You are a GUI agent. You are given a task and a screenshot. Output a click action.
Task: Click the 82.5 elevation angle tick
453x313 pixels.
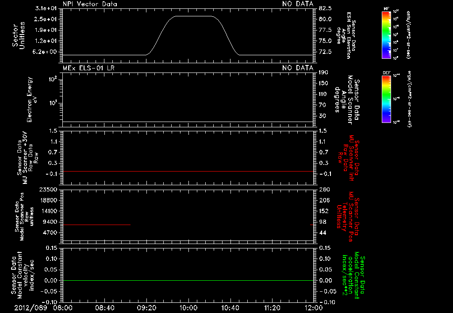point(325,8)
